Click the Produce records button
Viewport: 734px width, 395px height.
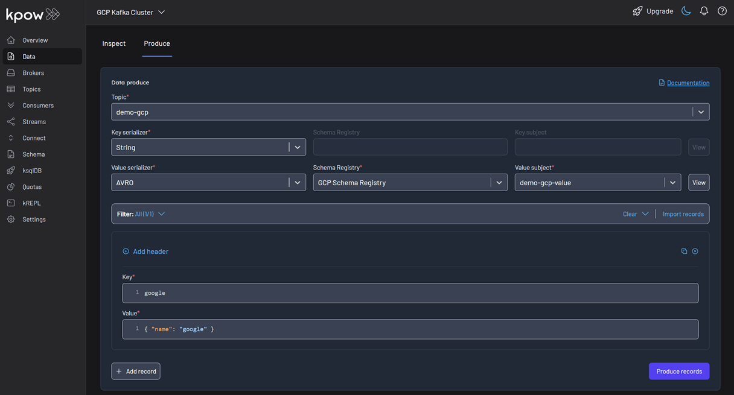678,371
